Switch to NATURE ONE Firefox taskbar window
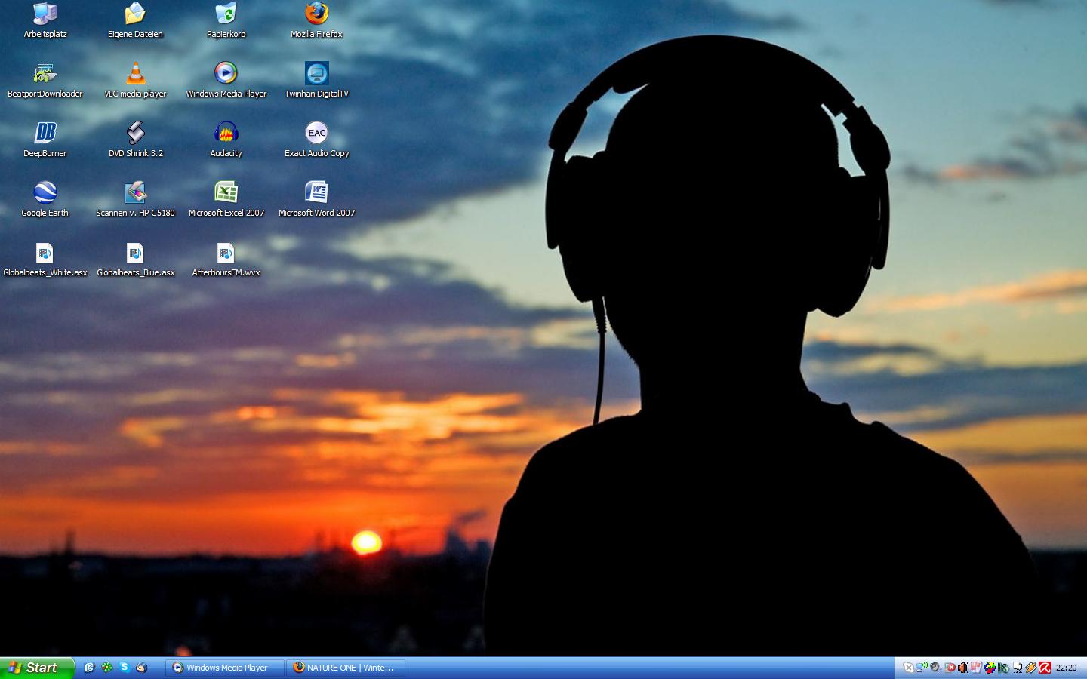 (x=346, y=668)
